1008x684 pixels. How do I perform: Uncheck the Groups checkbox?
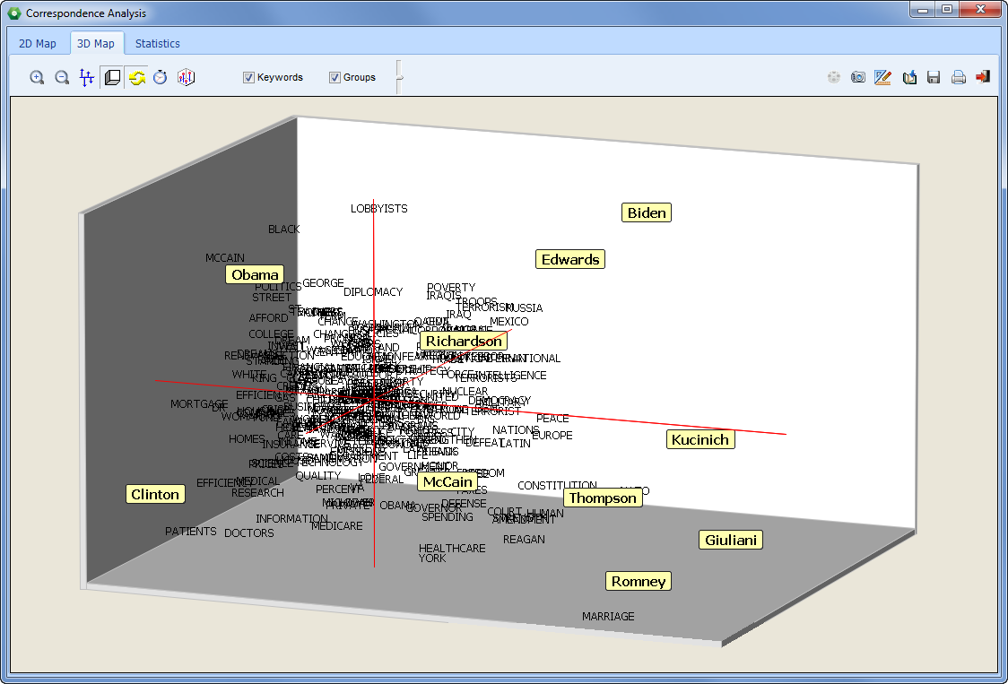335,78
